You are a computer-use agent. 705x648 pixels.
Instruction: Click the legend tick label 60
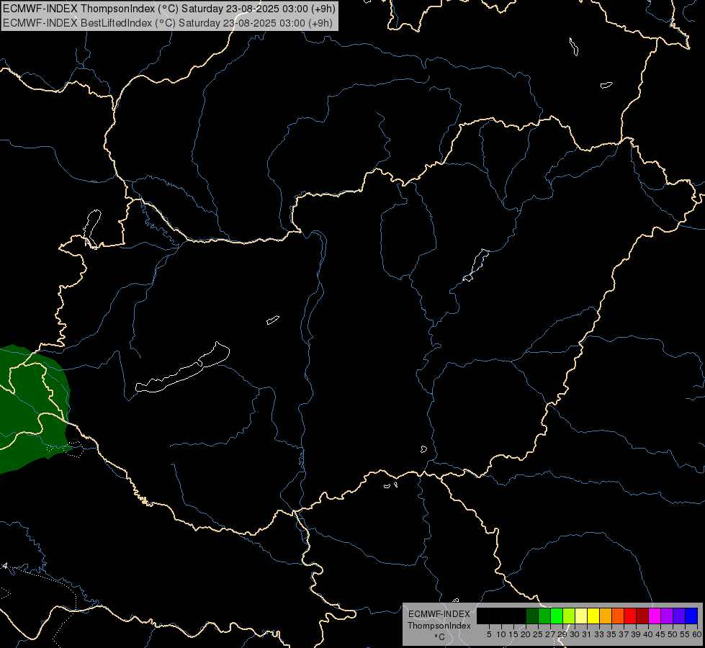point(697,634)
